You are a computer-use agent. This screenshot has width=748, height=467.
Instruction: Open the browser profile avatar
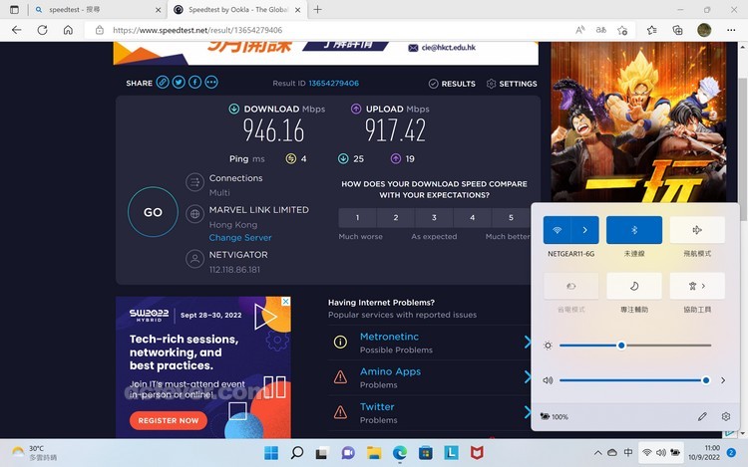click(704, 30)
